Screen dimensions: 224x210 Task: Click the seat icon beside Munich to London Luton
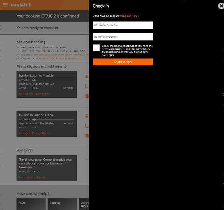(x=87, y=126)
